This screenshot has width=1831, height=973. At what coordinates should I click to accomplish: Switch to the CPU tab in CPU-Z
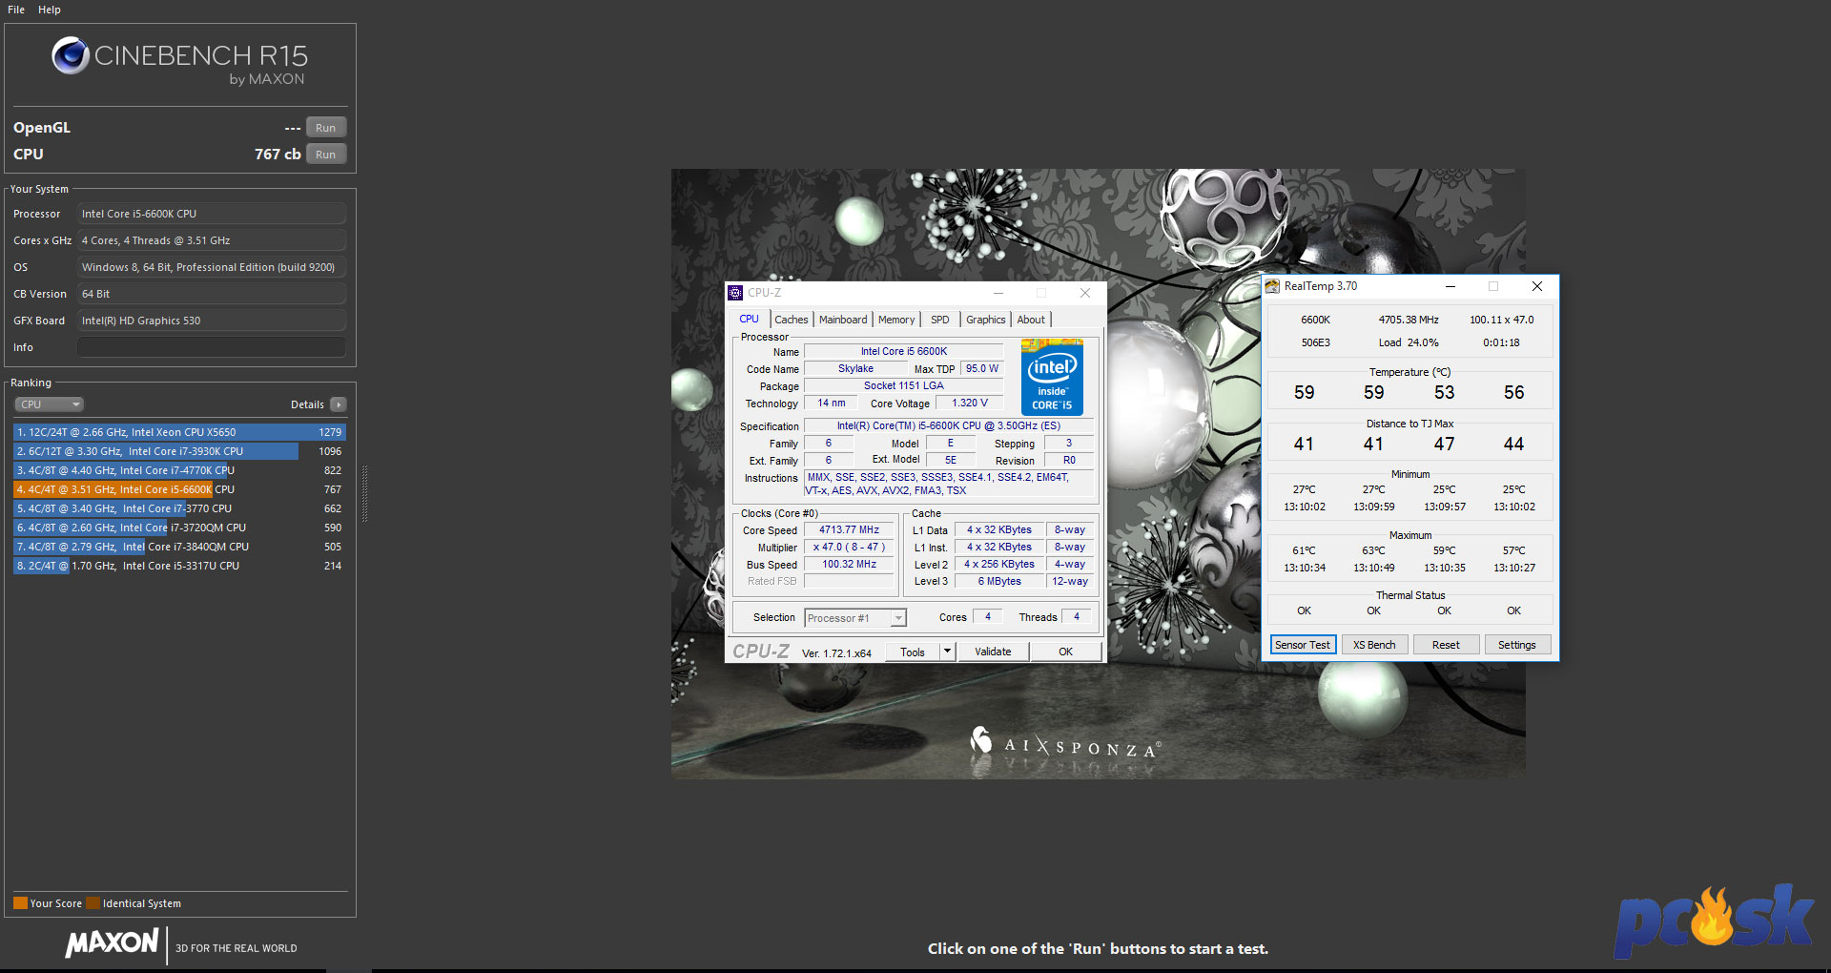[750, 320]
